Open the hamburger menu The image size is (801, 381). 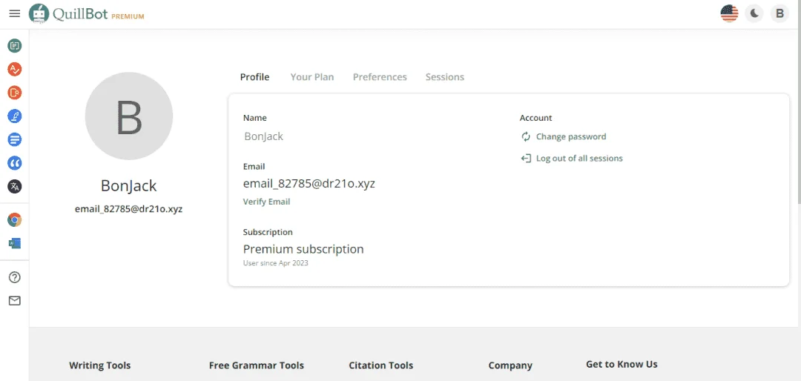click(x=15, y=13)
